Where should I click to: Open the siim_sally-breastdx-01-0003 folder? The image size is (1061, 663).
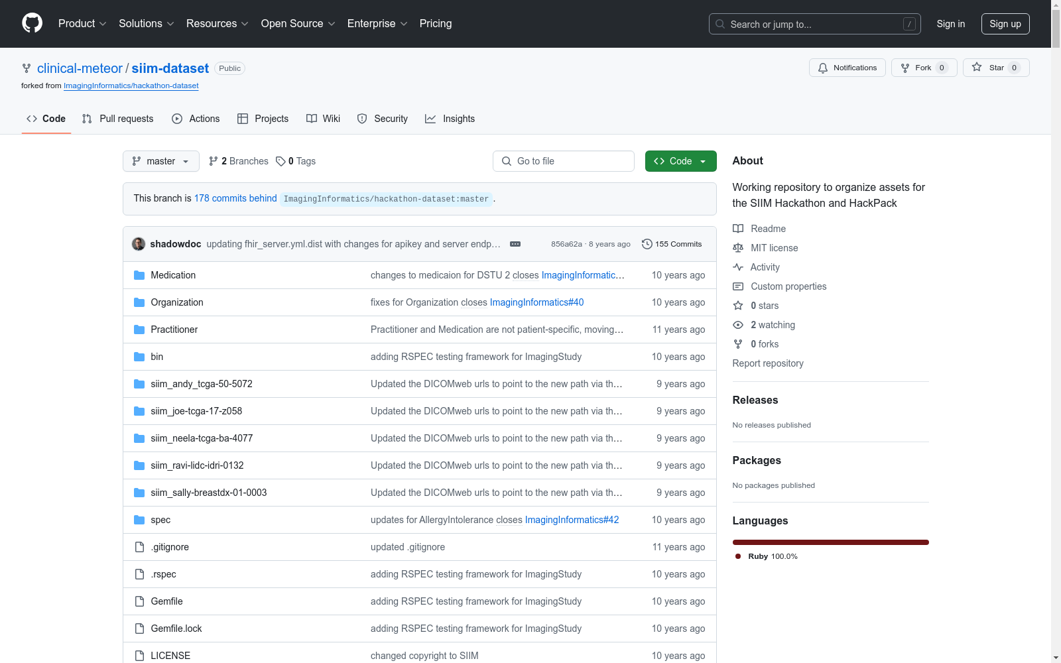pos(209,493)
